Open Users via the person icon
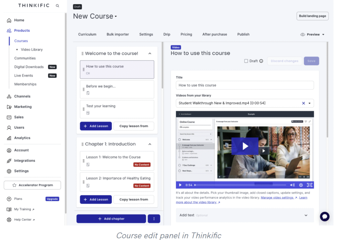 point(9,127)
